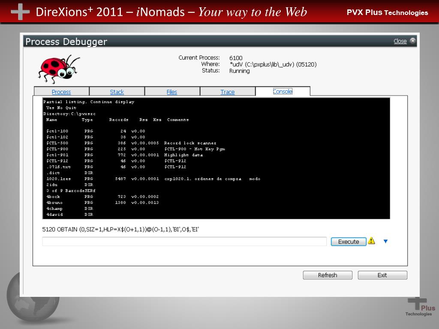This screenshot has width=439, height=329.
Task: Click the ladybug debugger icon
Action: 59,69
